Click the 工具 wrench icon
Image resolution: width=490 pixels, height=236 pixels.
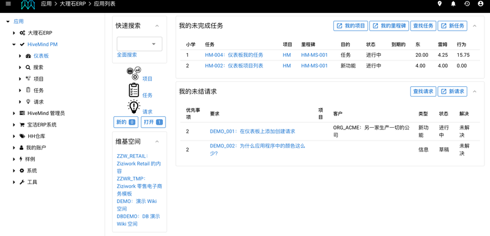(x=22, y=182)
